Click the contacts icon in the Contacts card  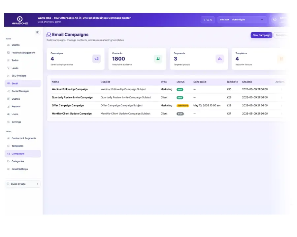(158, 59)
